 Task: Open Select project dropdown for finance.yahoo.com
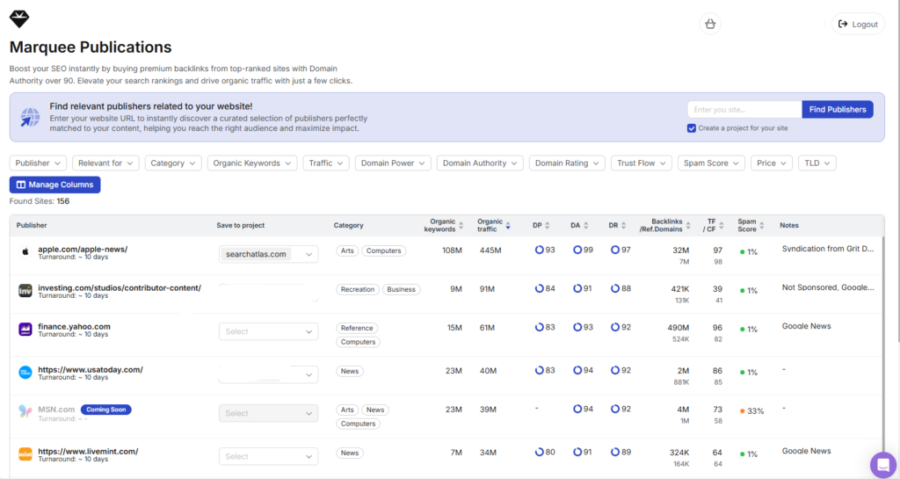click(269, 331)
